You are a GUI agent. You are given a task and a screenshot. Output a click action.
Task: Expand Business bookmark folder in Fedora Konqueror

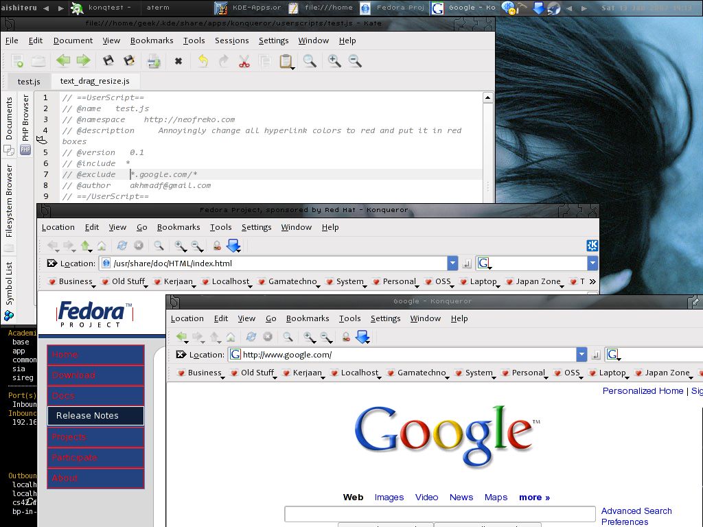(x=71, y=281)
